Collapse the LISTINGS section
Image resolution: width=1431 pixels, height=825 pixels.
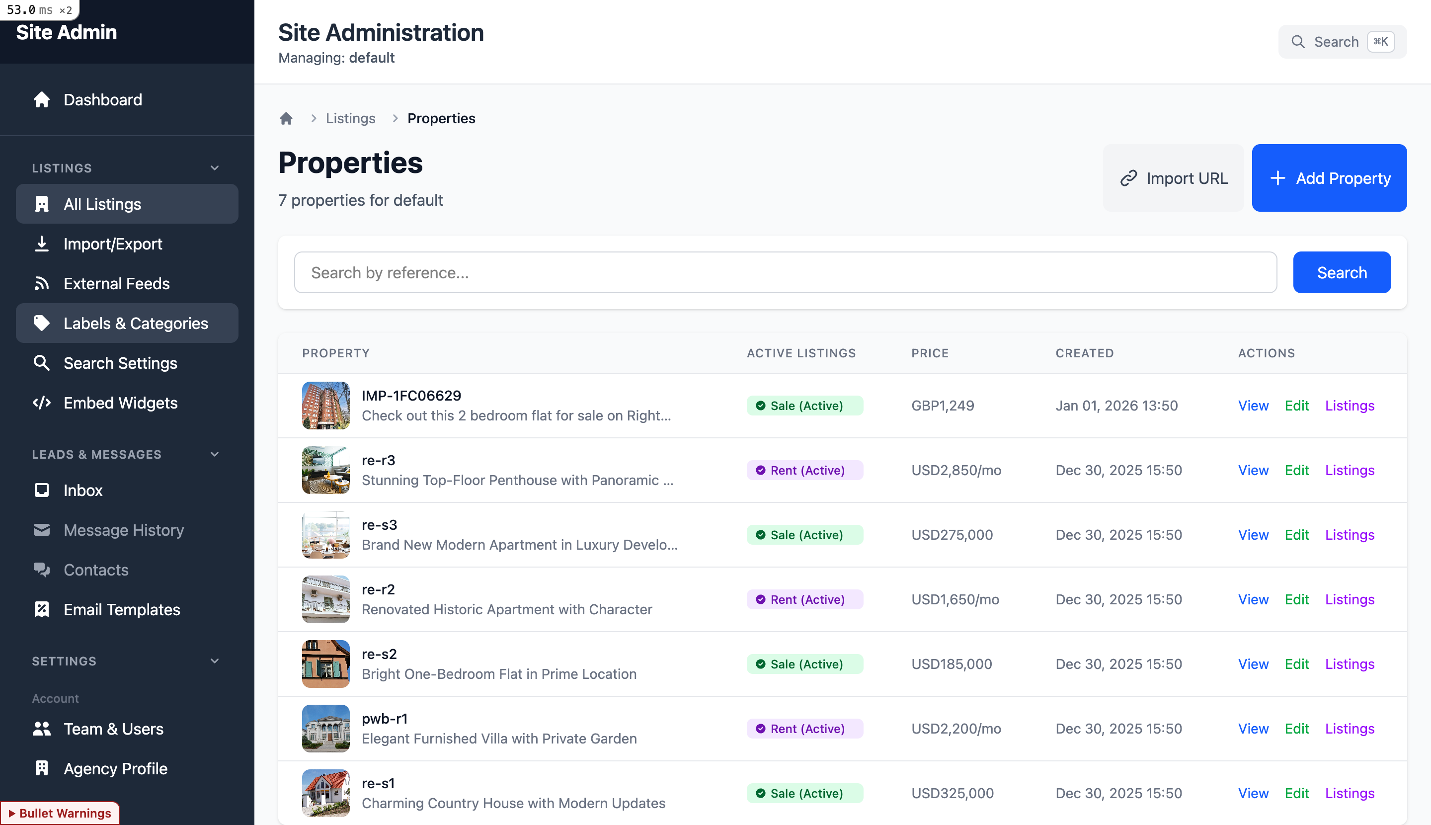pyautogui.click(x=214, y=167)
